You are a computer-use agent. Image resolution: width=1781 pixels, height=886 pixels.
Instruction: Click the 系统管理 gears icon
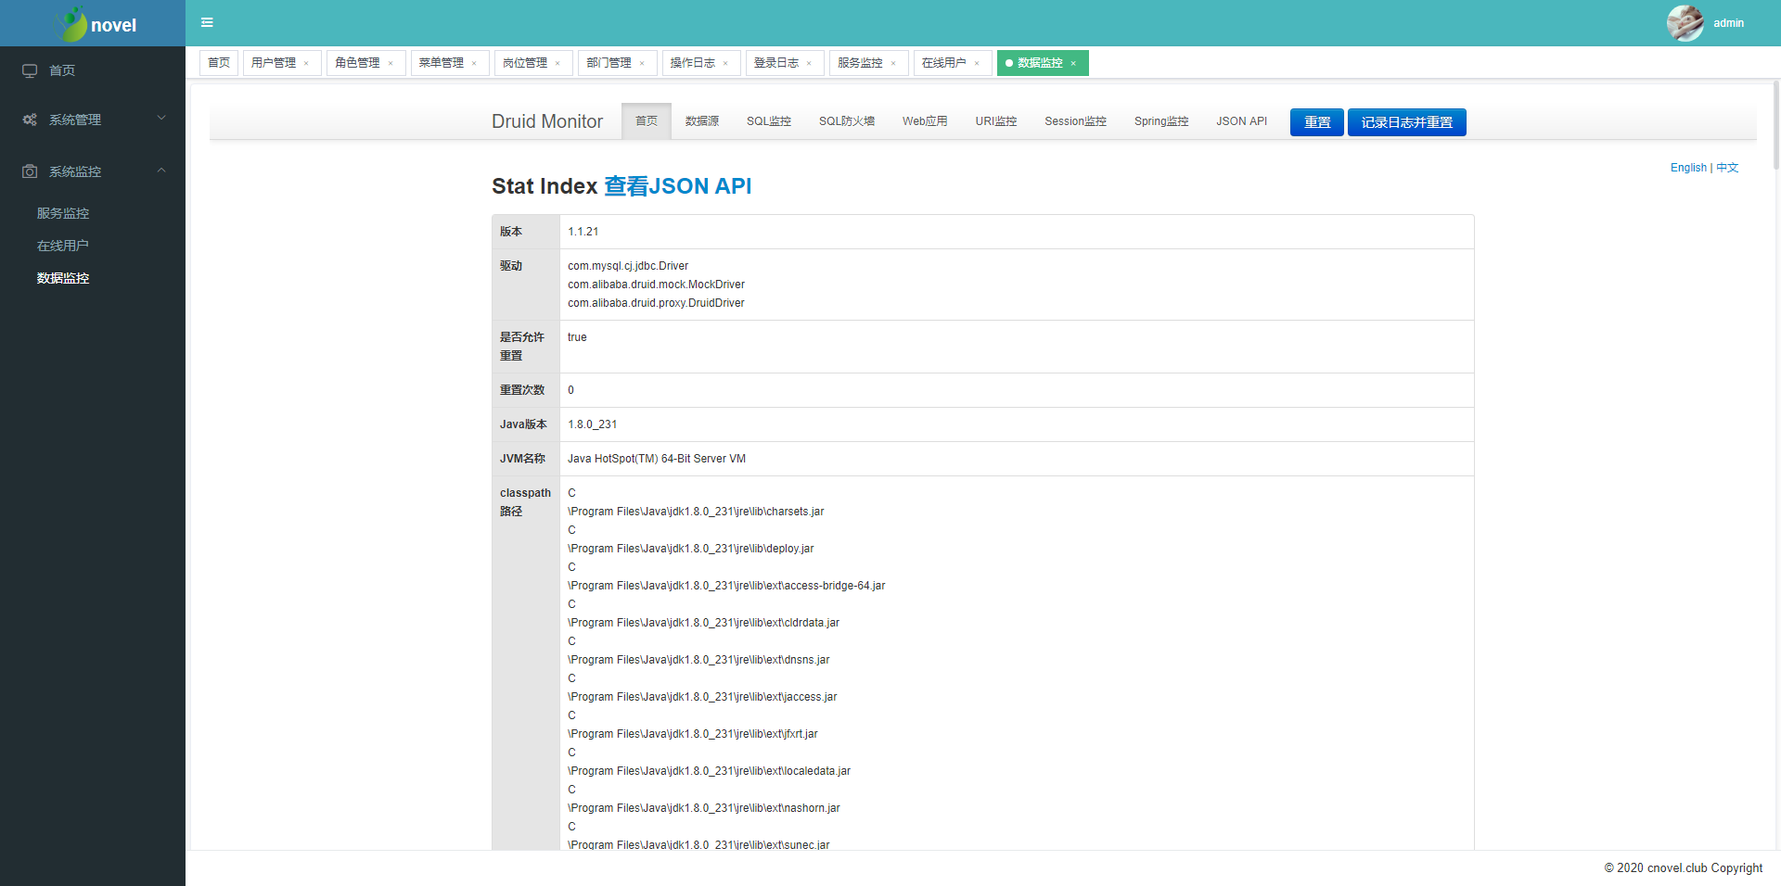30,120
